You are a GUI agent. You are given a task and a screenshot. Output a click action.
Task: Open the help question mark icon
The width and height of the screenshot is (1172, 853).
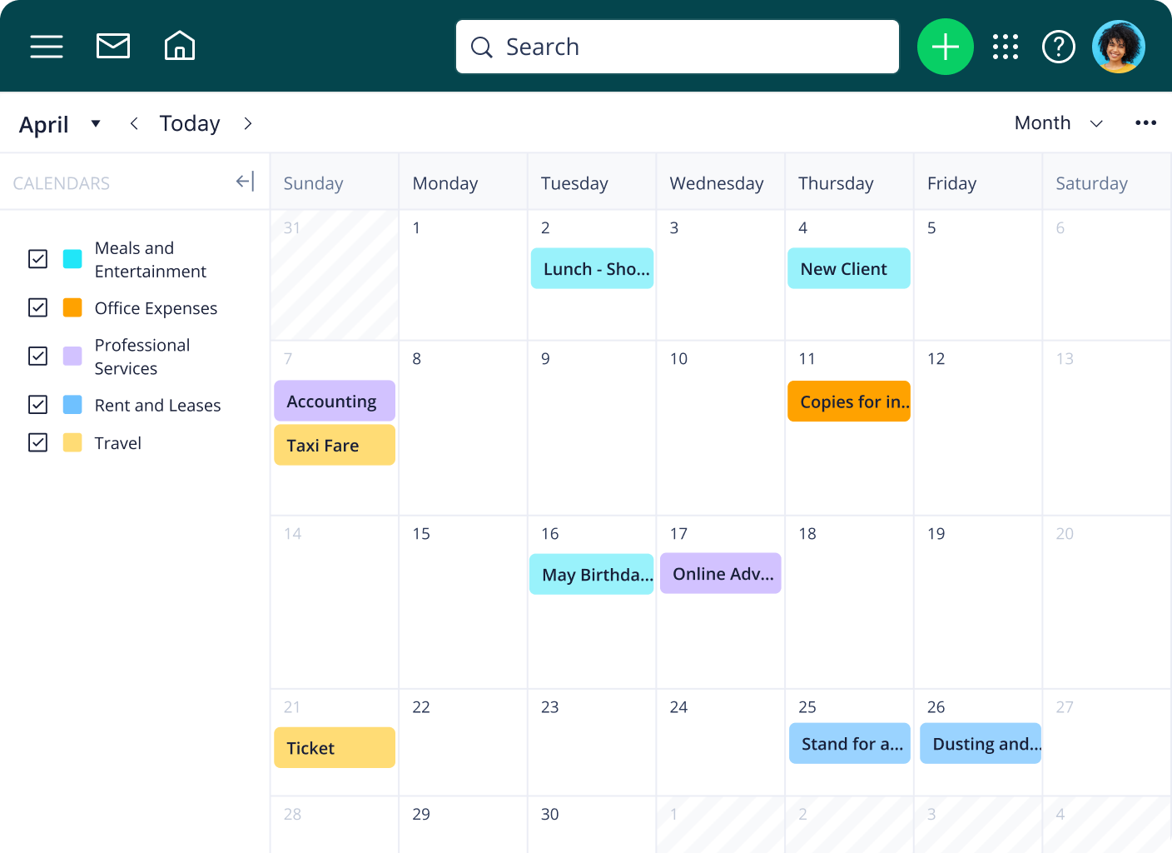tap(1059, 47)
